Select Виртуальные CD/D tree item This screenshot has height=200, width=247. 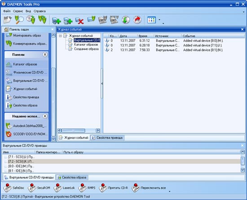coord(87,40)
